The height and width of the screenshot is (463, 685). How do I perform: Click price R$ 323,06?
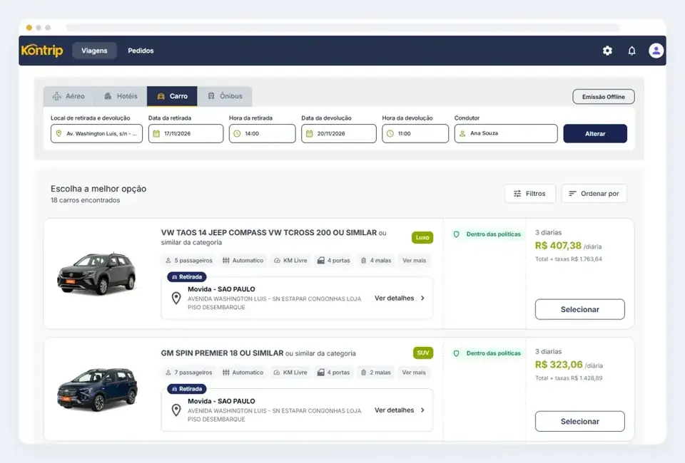pyautogui.click(x=559, y=365)
